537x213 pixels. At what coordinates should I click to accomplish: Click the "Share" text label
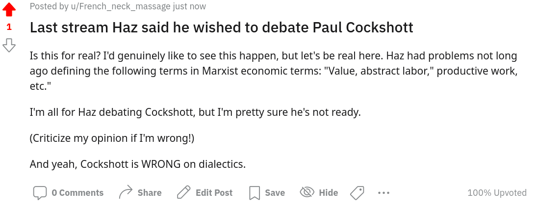[x=150, y=193]
